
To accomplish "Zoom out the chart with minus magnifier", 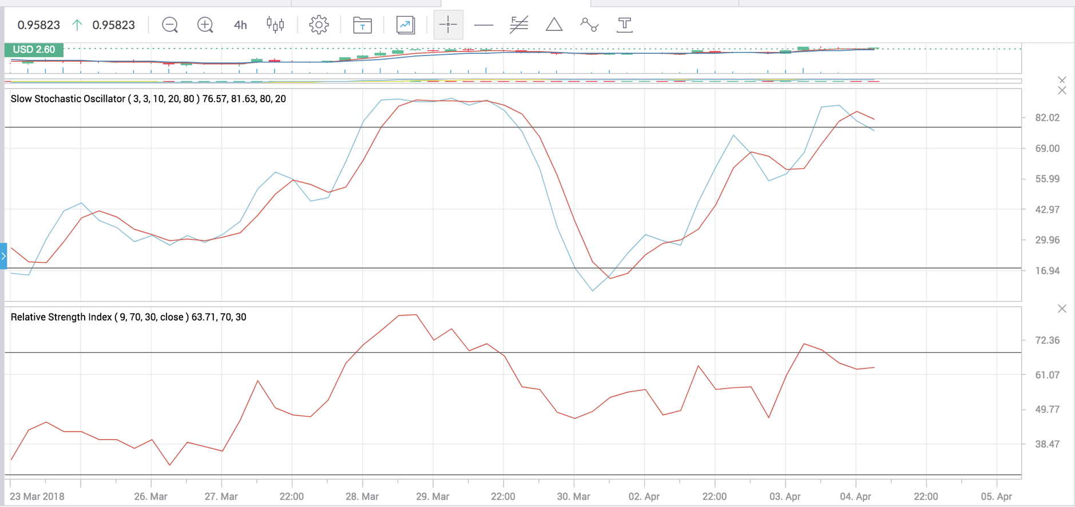I will [x=170, y=25].
